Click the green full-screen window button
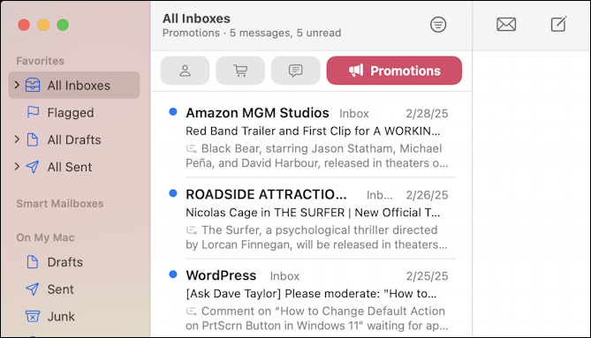Viewport: 591px width, 338px height. point(63,25)
